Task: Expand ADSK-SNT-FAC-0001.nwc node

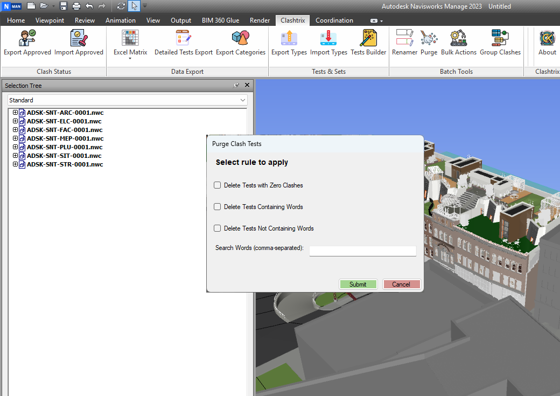Action: coord(16,130)
